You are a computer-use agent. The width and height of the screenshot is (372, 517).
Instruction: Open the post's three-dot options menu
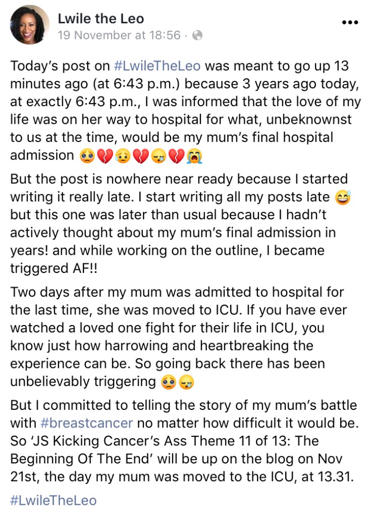point(349,23)
